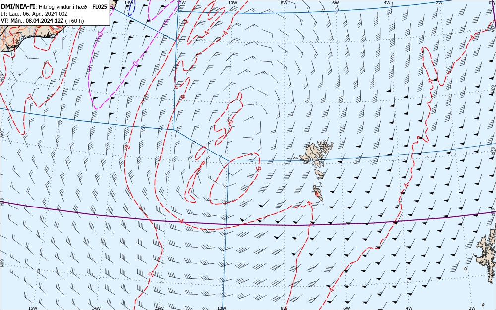Click the '63N' latitude label on left edge
This screenshot has width=496, height=310.
click(2, 77)
